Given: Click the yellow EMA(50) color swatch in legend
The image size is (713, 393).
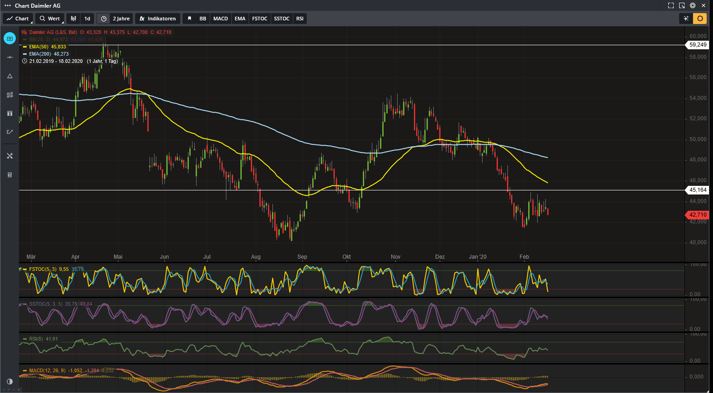Looking at the screenshot, I should coord(25,47).
